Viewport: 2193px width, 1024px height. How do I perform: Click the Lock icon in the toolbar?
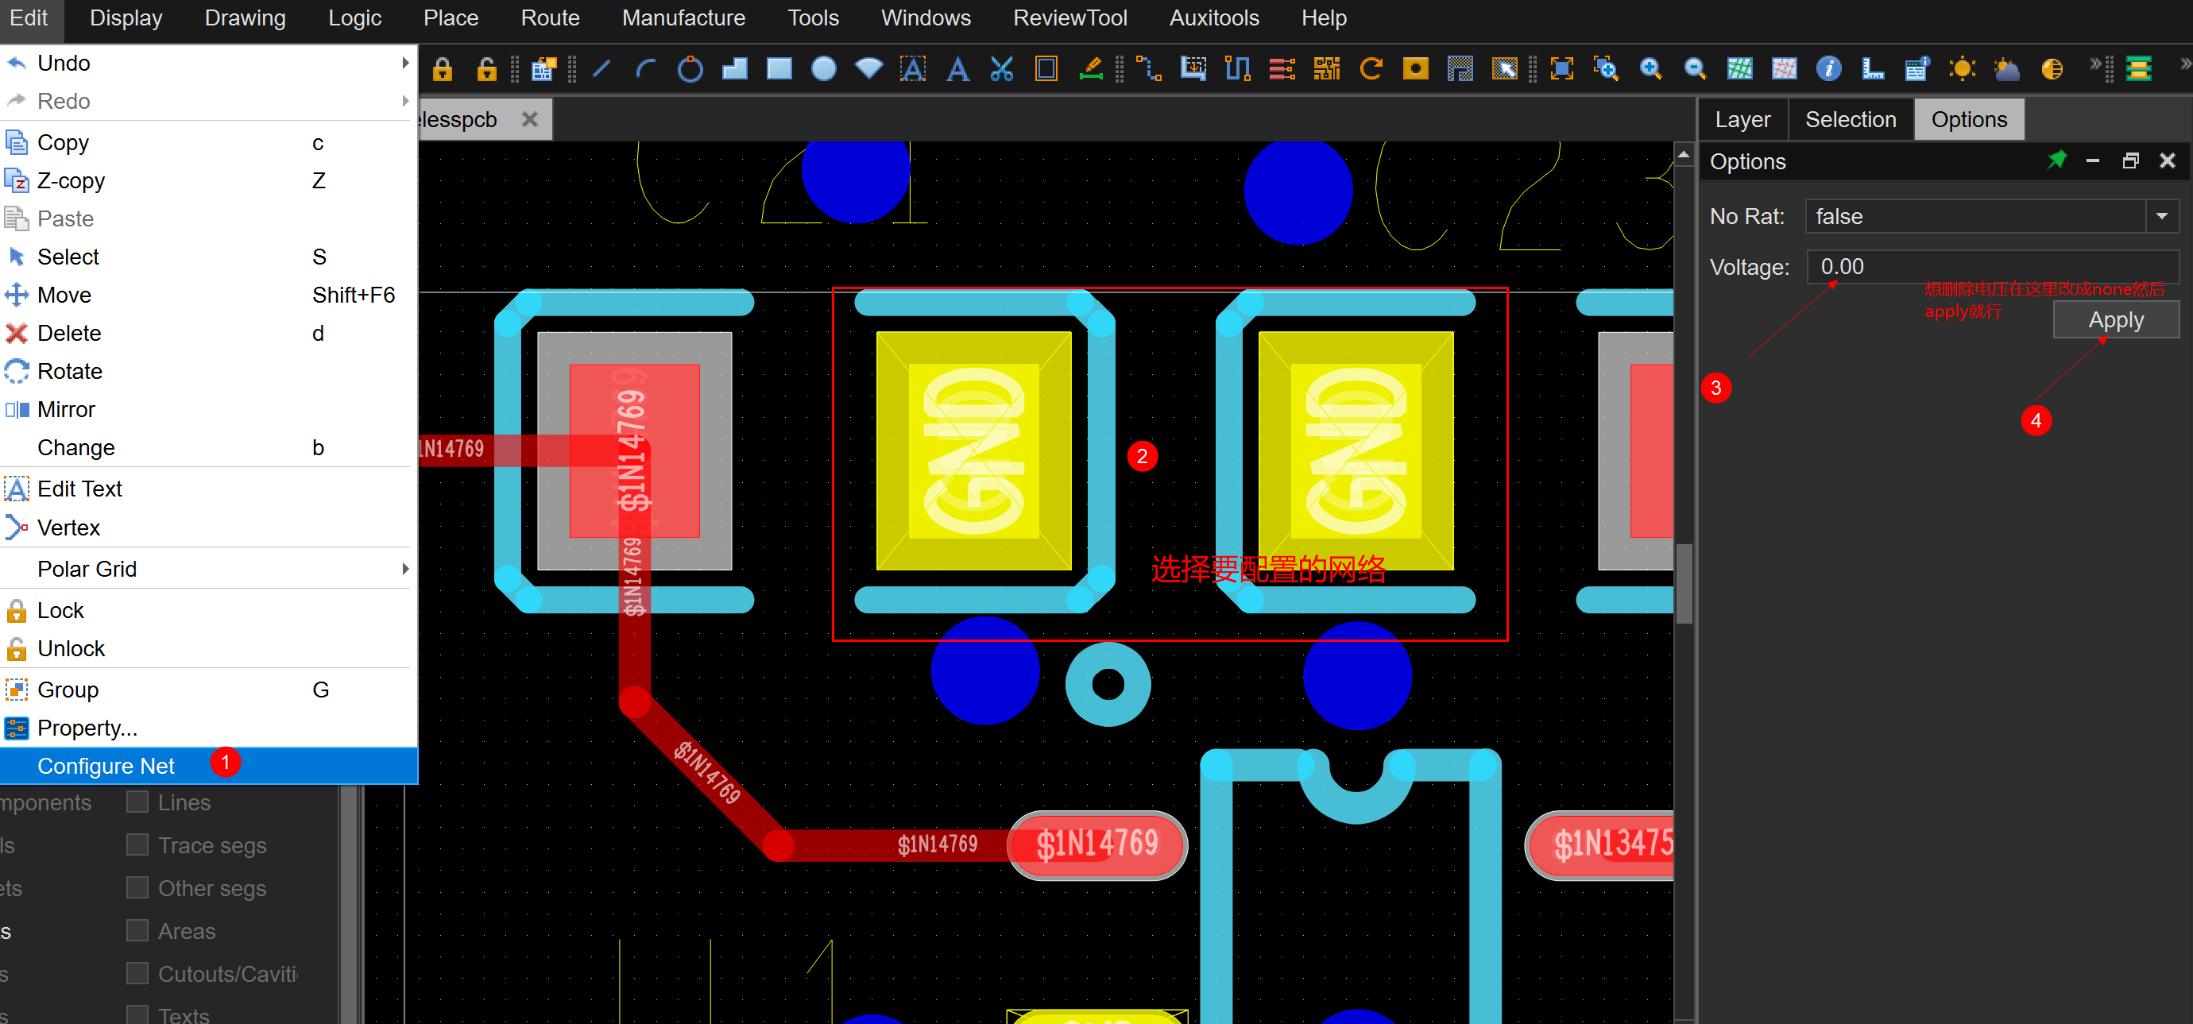pyautogui.click(x=442, y=69)
